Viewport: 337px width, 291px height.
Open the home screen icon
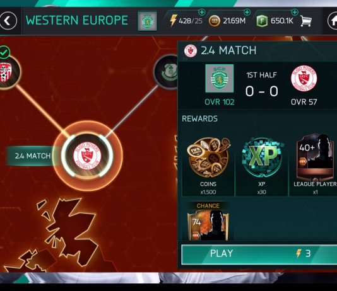[x=333, y=21]
